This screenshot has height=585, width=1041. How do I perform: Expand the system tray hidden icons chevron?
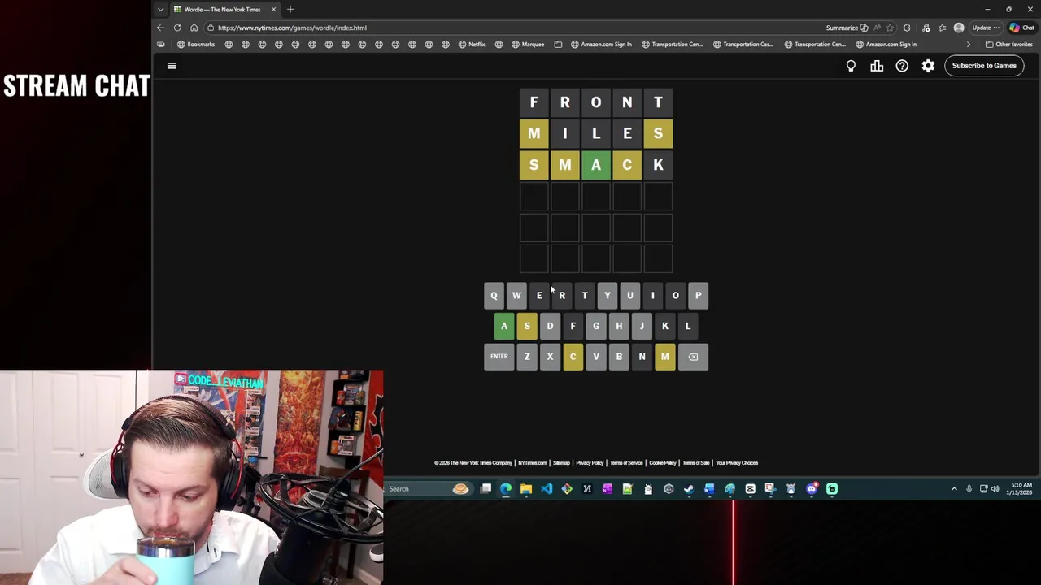(x=954, y=489)
